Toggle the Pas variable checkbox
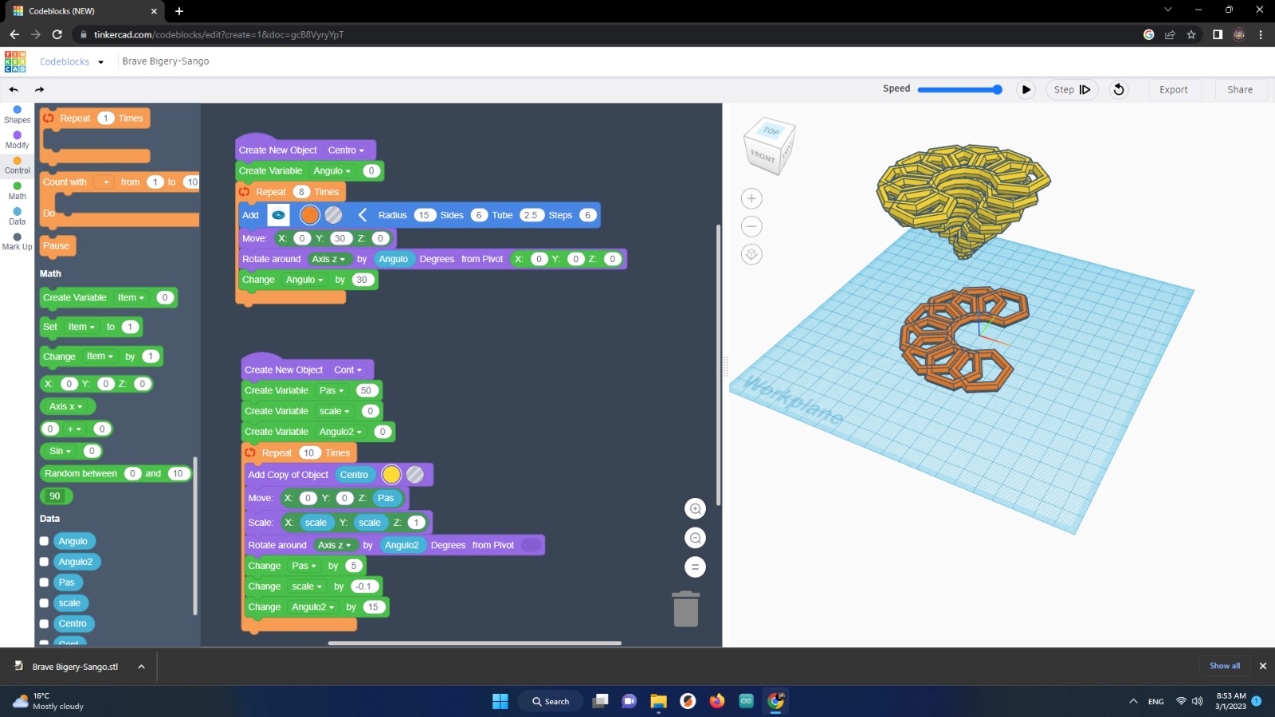Viewport: 1275px width, 717px height. 45,582
